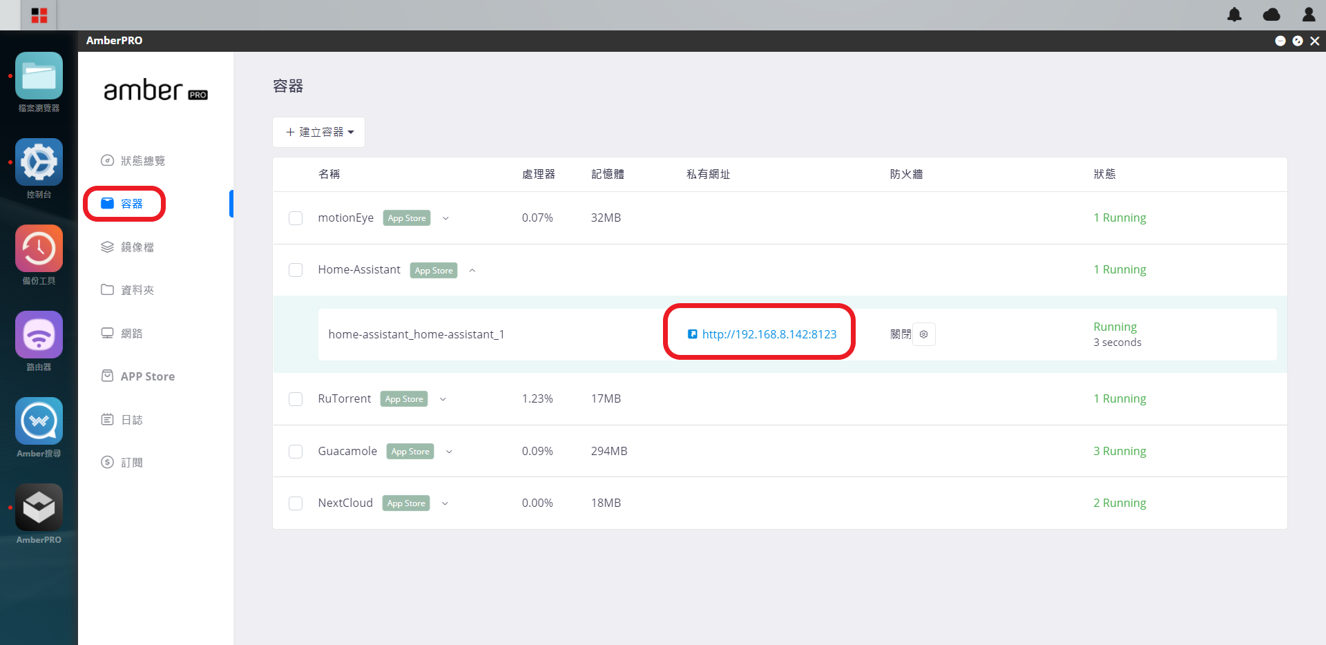Check the Home-Assistant row checkbox
This screenshot has width=1326, height=645.
pyautogui.click(x=296, y=270)
